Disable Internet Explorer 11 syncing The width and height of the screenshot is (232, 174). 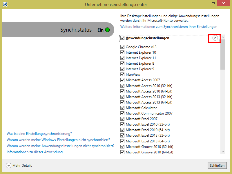pyautogui.click(x=122, y=58)
